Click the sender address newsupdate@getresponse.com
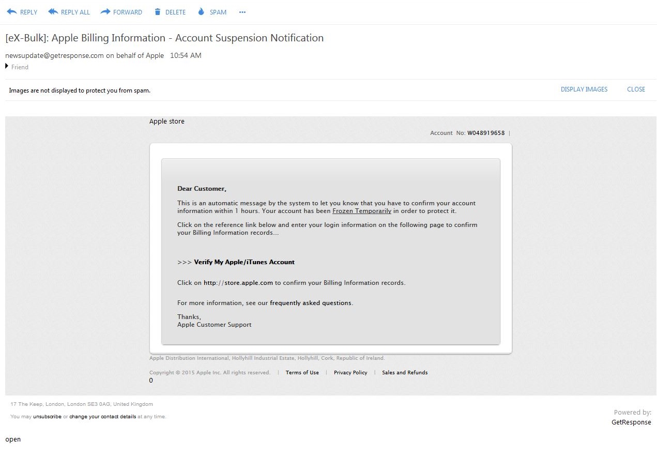 coord(54,56)
